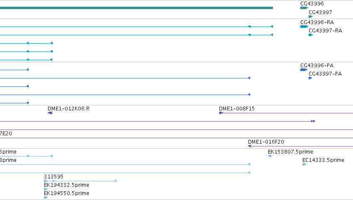Click the thick teal gene bar
The height and width of the screenshot is (200, 353).
point(136,8)
